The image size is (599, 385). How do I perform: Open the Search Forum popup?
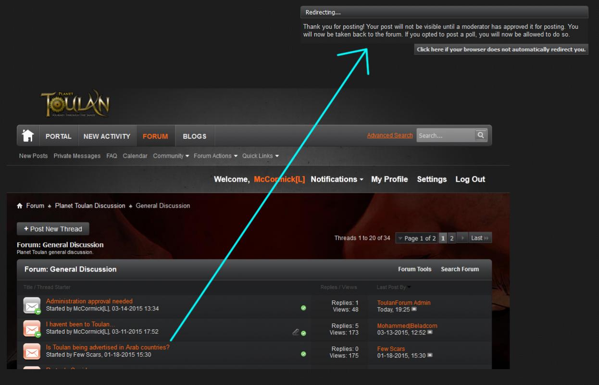pos(460,269)
